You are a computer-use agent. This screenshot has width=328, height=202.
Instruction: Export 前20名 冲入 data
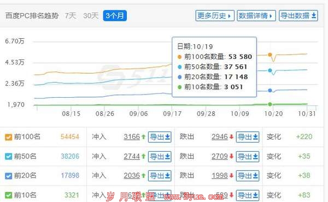(x=160, y=176)
